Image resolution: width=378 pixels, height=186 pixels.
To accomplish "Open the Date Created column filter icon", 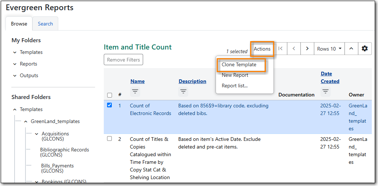I will 326,92.
